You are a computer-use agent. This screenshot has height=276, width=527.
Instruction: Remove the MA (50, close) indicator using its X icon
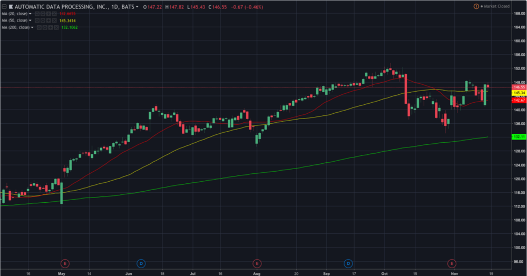click(x=53, y=20)
